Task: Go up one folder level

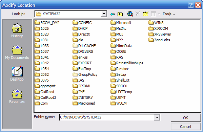Action: click(x=120, y=14)
